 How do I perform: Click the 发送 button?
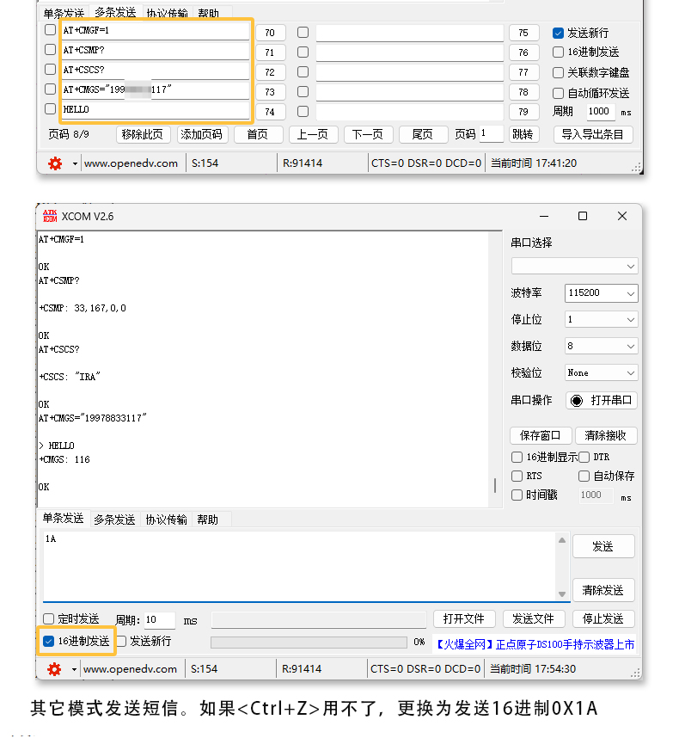tap(603, 546)
